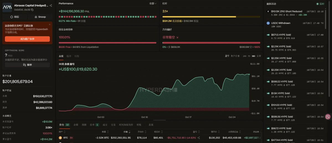Click the 5× leverage badge on BTC
The height and width of the screenshot is (143, 332).
tap(71, 138)
